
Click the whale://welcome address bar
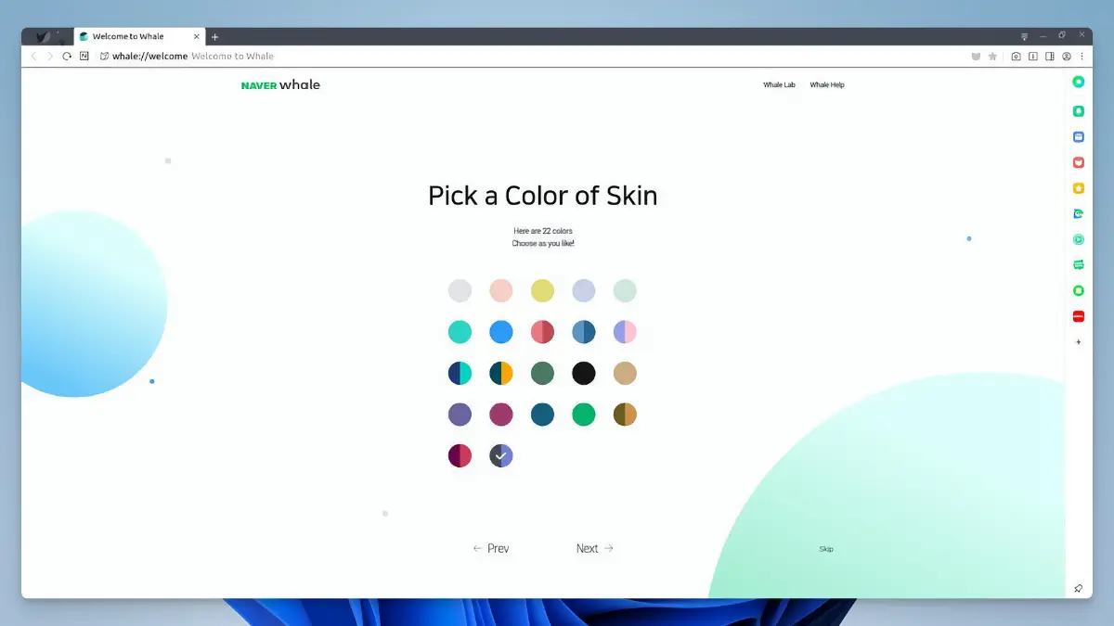pos(529,57)
